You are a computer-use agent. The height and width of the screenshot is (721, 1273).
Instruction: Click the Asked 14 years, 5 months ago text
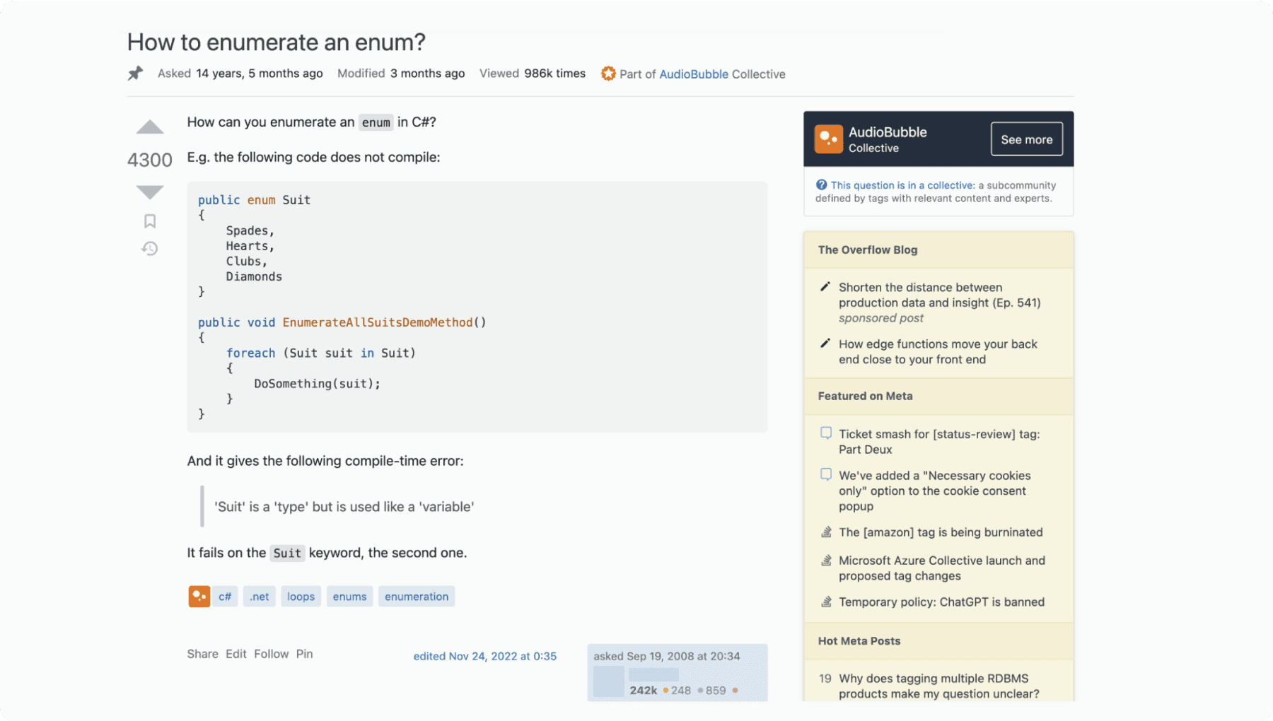pos(240,74)
